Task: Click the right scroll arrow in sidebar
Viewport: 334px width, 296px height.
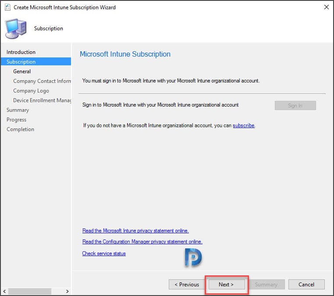Action: point(67,291)
